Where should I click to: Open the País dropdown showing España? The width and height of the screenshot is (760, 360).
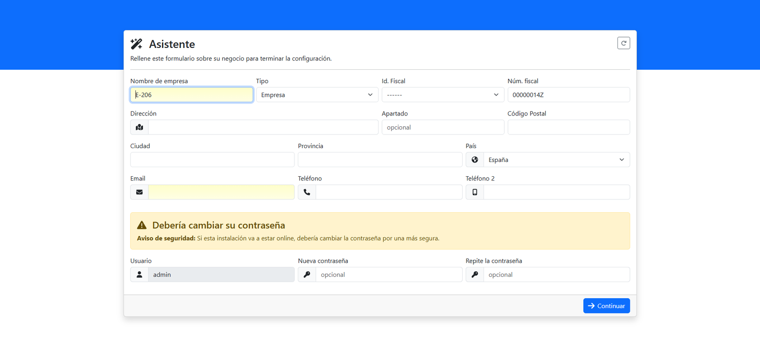[x=557, y=160]
